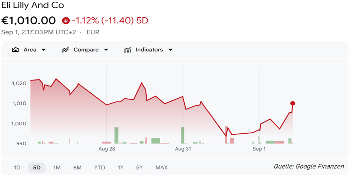
Task: Select the 5D time range
Action: coord(37,168)
